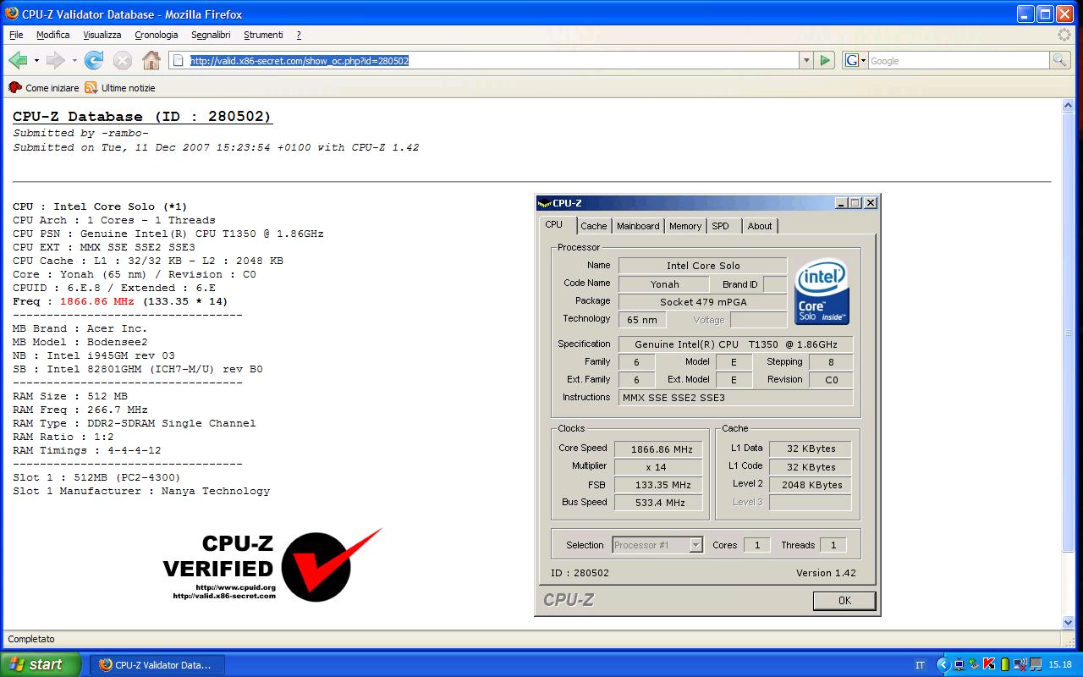Click the Level 2 2048 KBytes field

point(811,485)
